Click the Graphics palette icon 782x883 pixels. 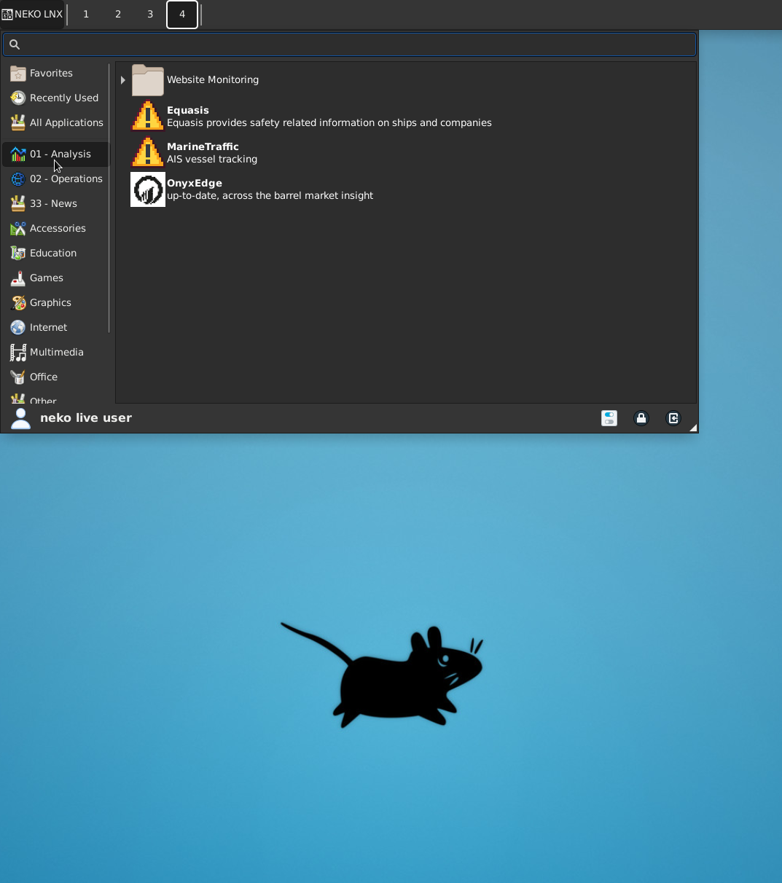[18, 302]
